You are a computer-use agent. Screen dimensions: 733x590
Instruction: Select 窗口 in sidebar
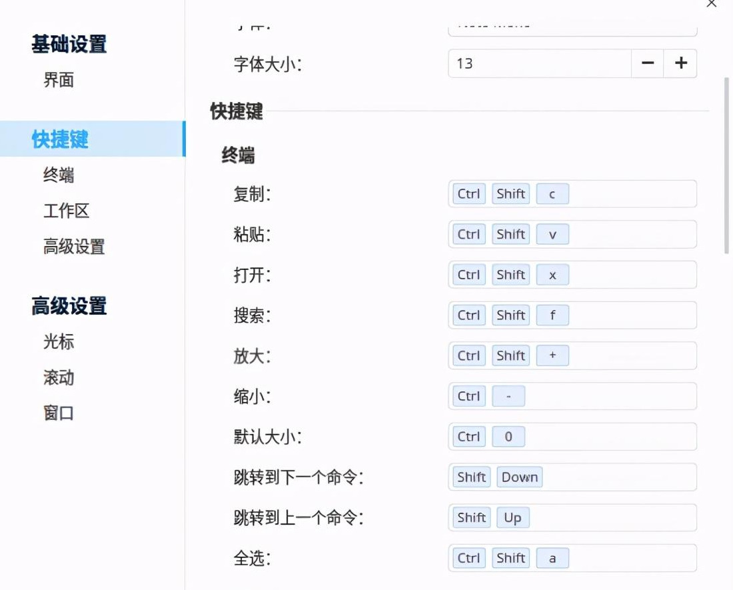click(x=59, y=413)
